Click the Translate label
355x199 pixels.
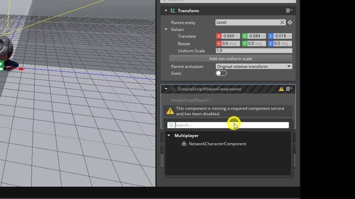187,36
